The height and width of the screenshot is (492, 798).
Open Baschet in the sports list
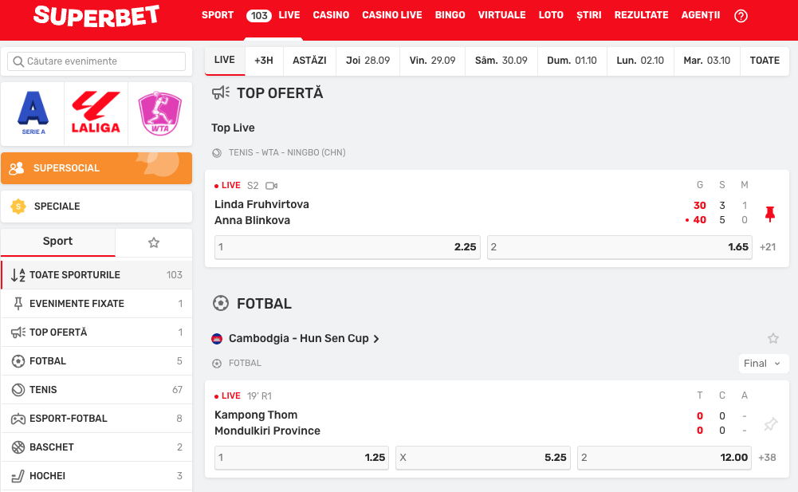pyautogui.click(x=96, y=447)
